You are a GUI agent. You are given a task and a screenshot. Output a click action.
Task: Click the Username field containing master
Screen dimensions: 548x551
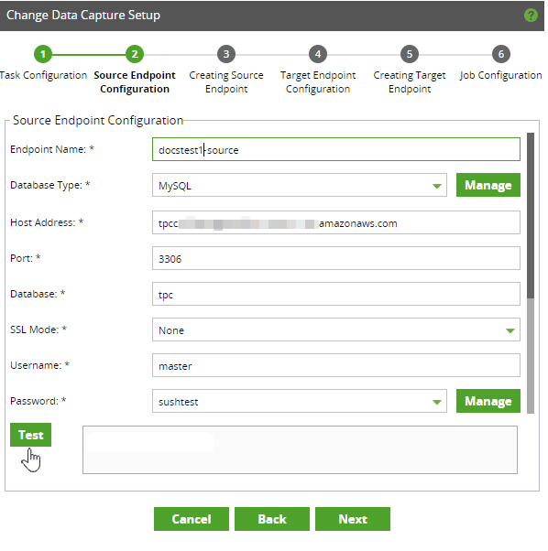[336, 365]
